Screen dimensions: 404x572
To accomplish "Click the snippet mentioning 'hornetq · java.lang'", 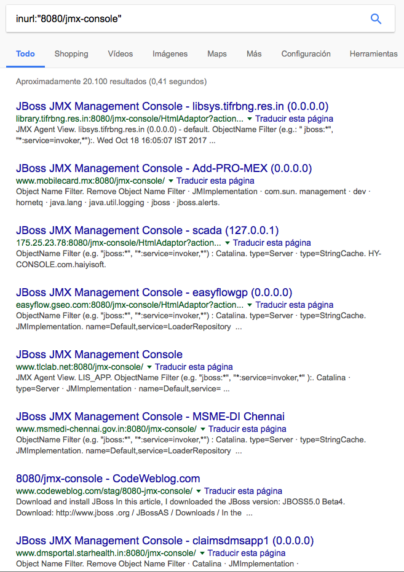I will pos(193,197).
